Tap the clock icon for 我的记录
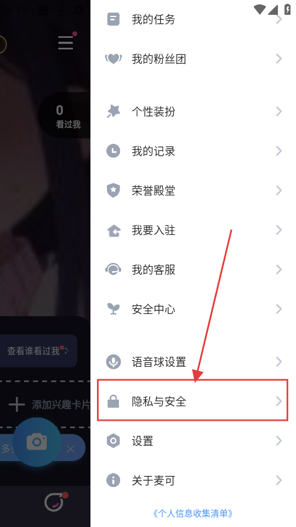Image resolution: width=296 pixels, height=527 pixels. [x=113, y=151]
